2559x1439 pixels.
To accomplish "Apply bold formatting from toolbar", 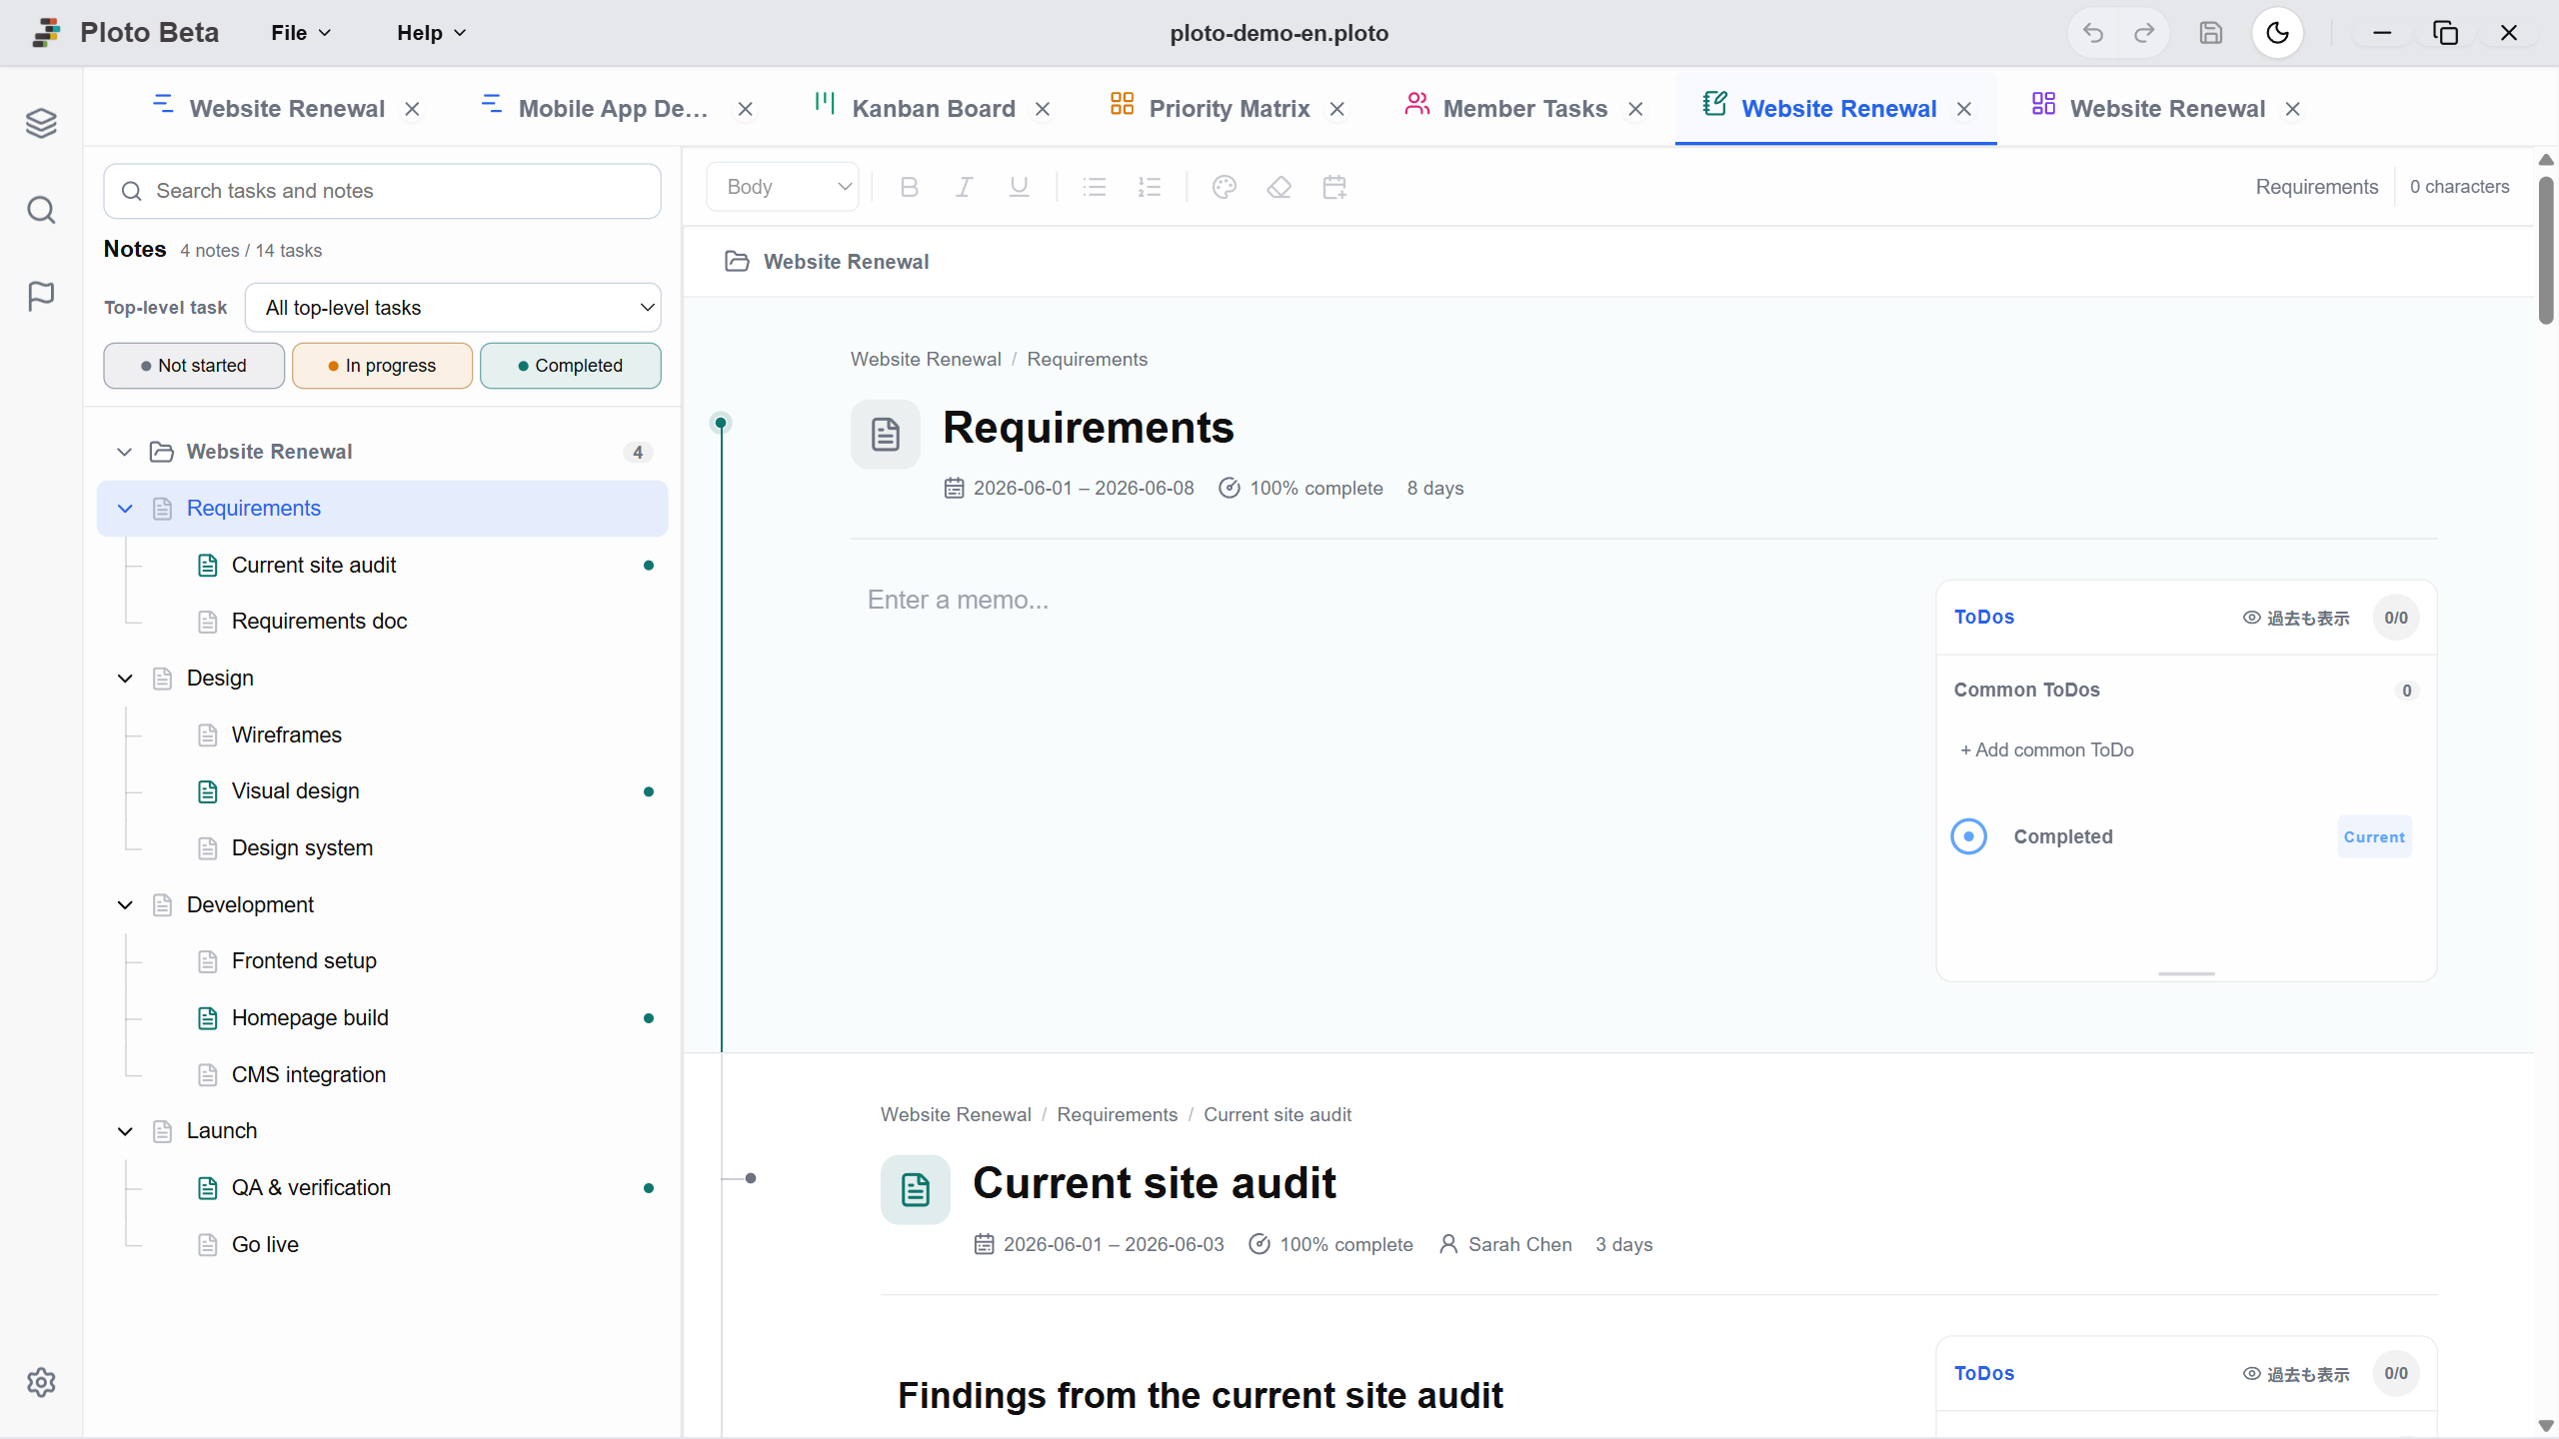I will [909, 187].
